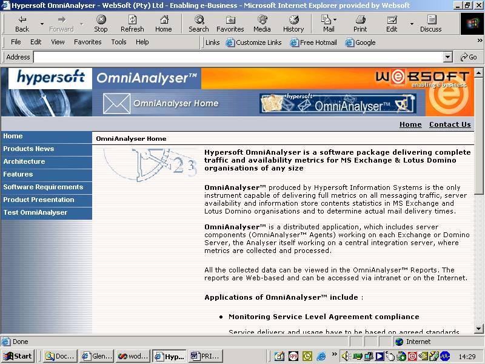Image resolution: width=485 pixels, height=364 pixels.
Task: Open Product Presentation navigation item
Action: click(x=47, y=200)
